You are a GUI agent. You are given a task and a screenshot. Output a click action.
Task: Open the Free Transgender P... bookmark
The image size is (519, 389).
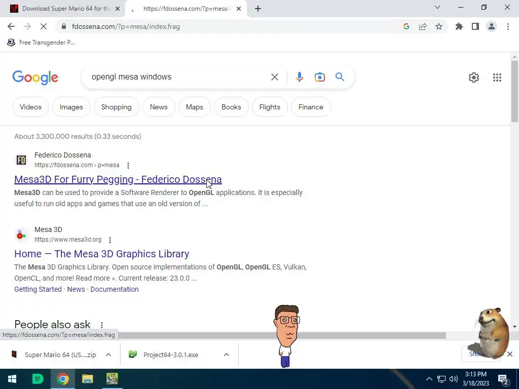point(41,43)
